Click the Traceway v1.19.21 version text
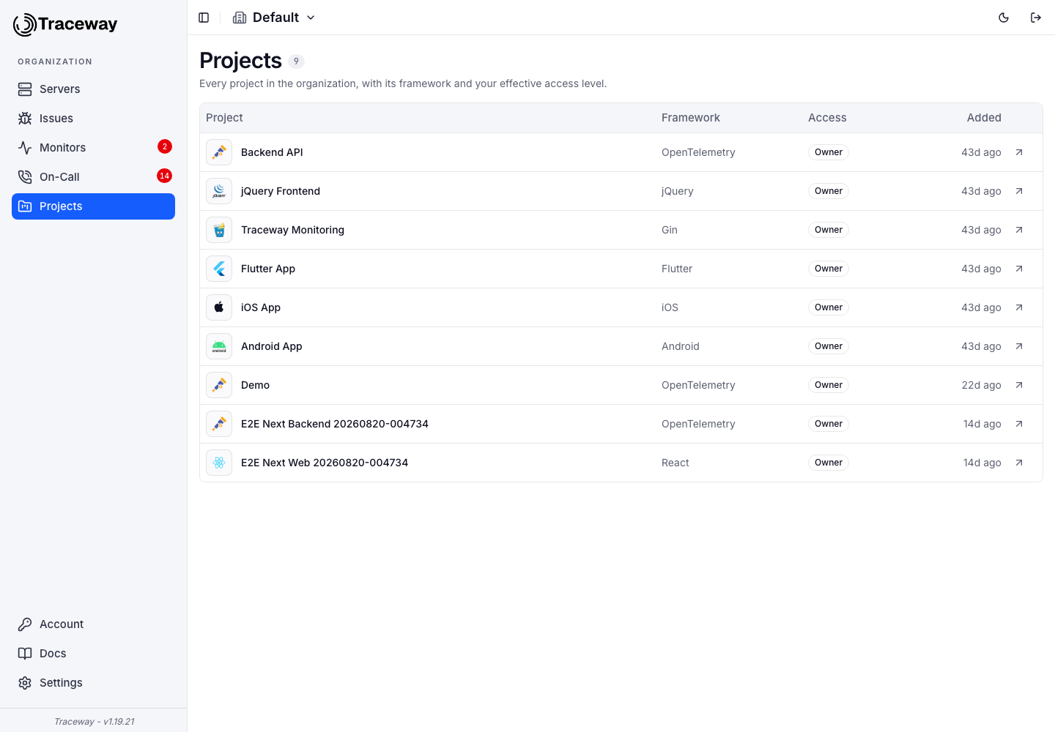 click(x=95, y=722)
